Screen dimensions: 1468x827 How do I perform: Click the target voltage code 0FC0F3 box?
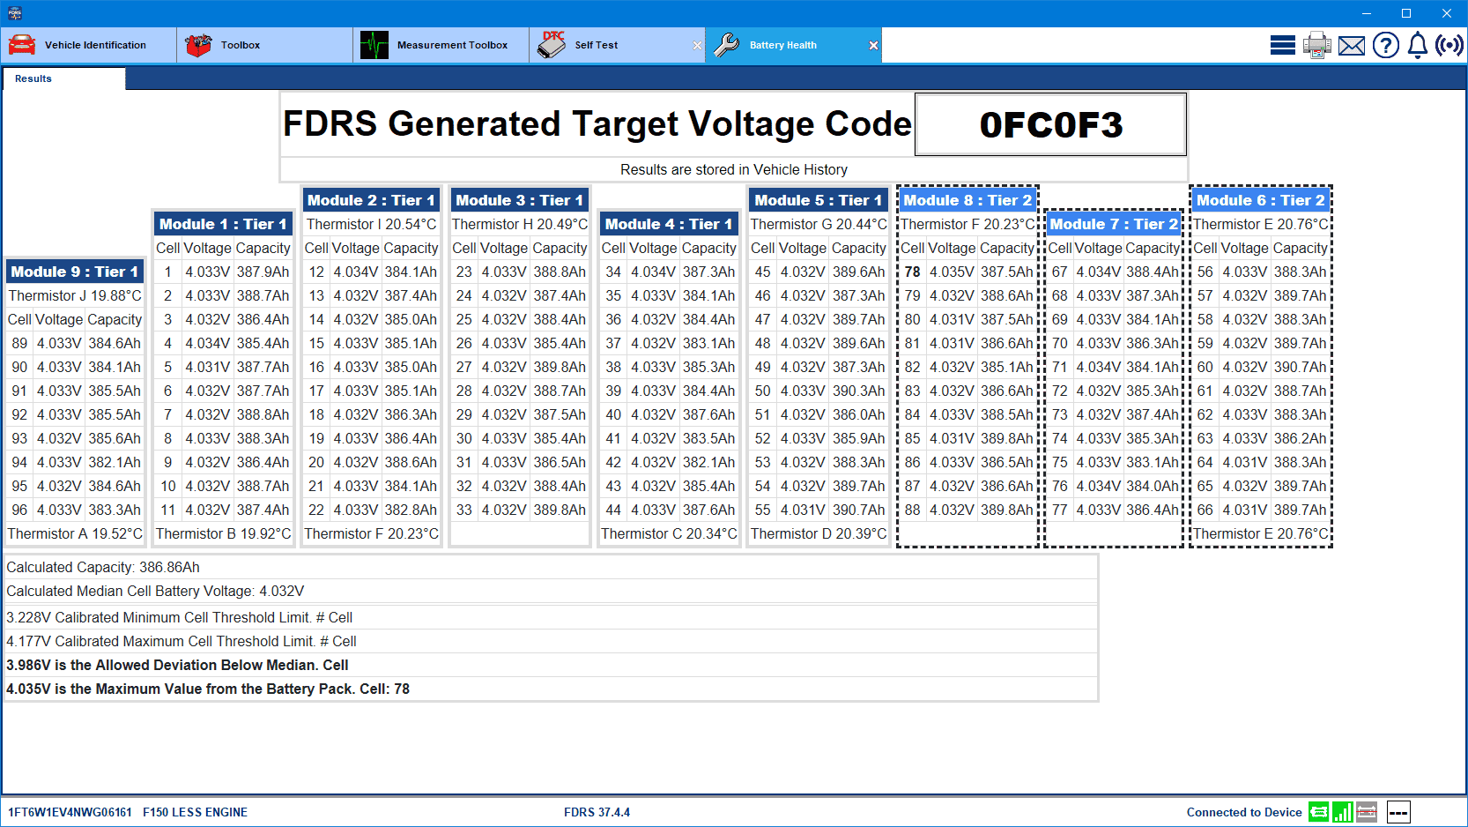pyautogui.click(x=1050, y=124)
